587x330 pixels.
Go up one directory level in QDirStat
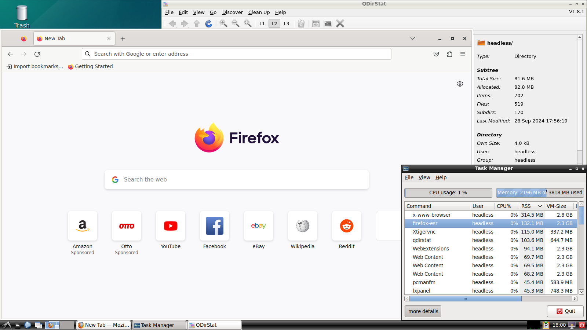pos(197,23)
